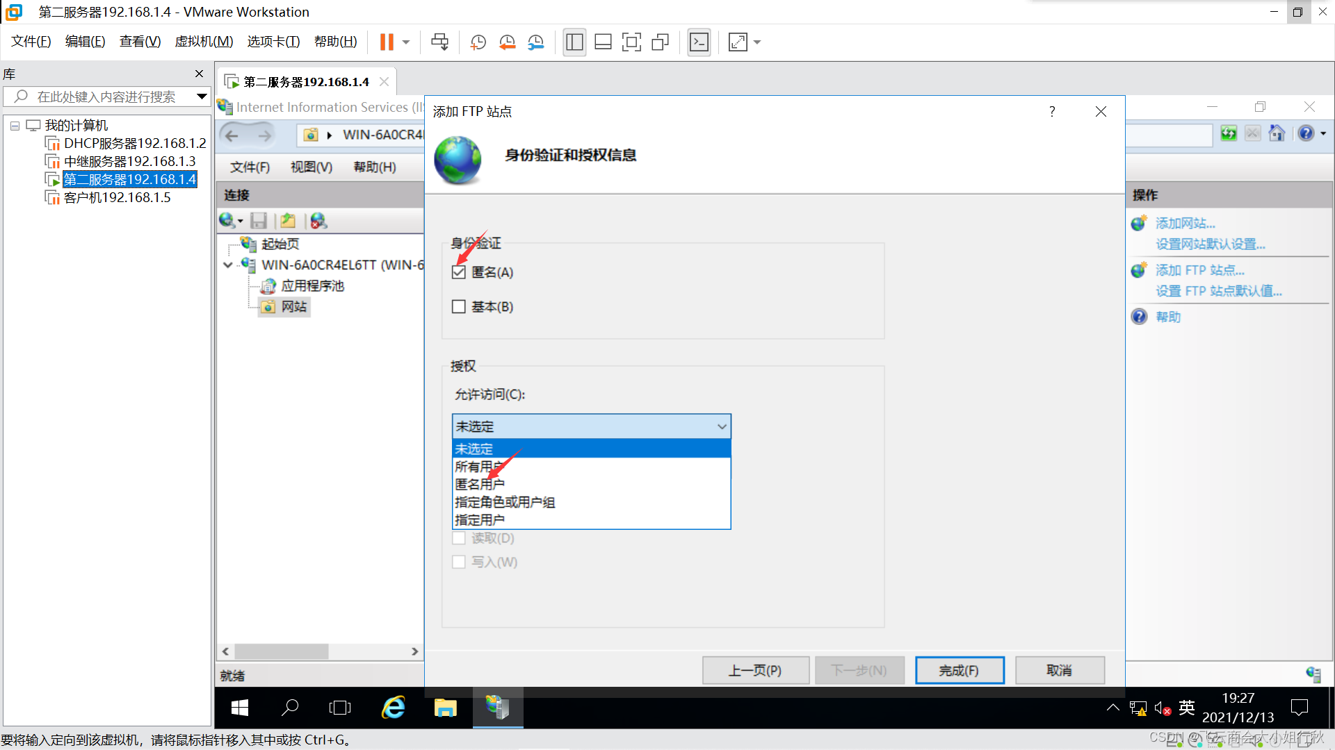1335x750 pixels.
Task: Click the IIS home icon
Action: (x=1277, y=133)
